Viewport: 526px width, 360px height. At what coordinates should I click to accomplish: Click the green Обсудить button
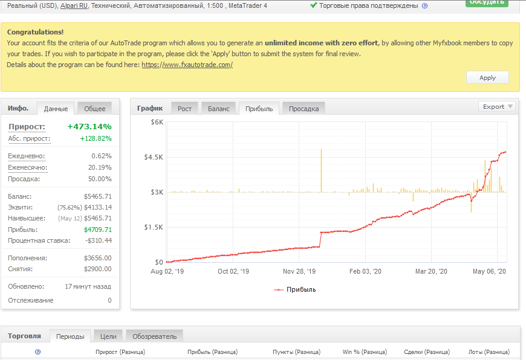coord(487,2)
